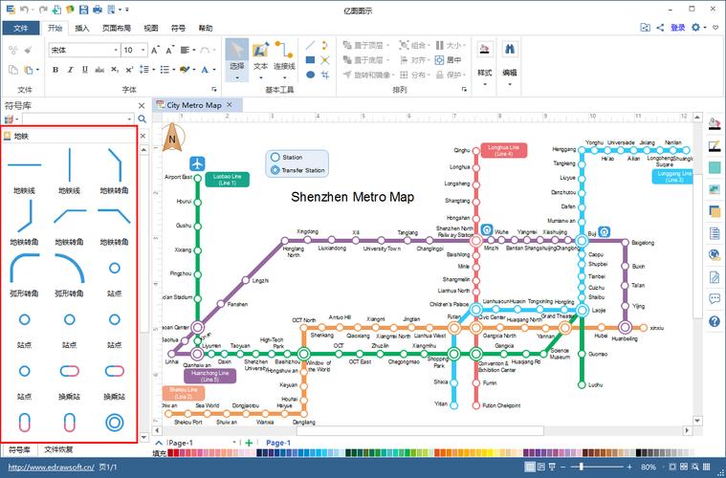Click the 登录 login link
This screenshot has height=478, width=726.
click(x=677, y=28)
